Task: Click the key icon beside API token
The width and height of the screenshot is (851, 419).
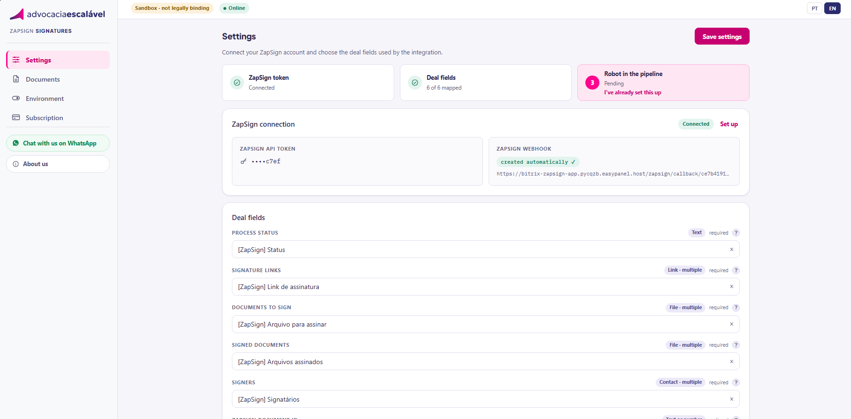Action: 244,161
